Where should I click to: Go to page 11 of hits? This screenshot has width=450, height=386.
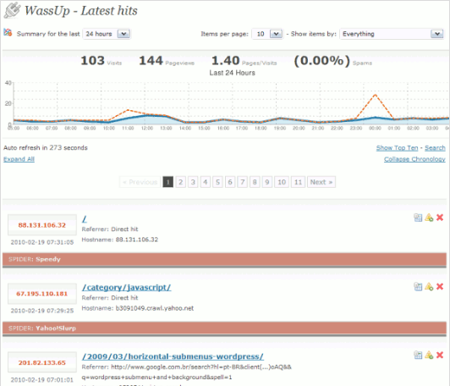click(298, 182)
